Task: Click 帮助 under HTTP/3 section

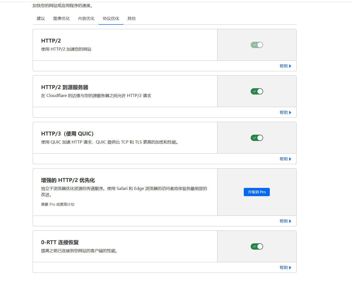Action: coord(284,159)
